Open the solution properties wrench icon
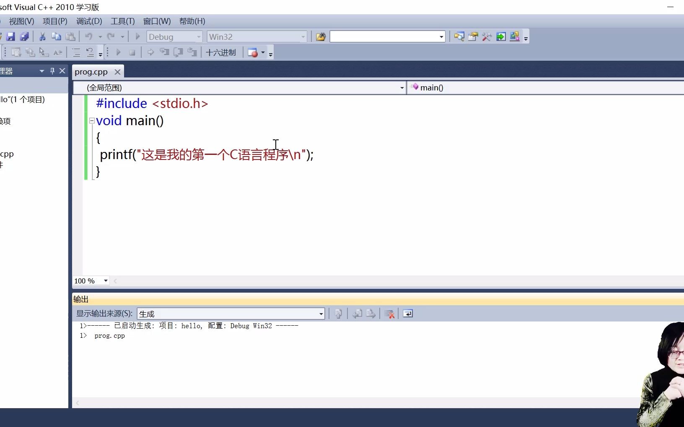 pos(487,36)
